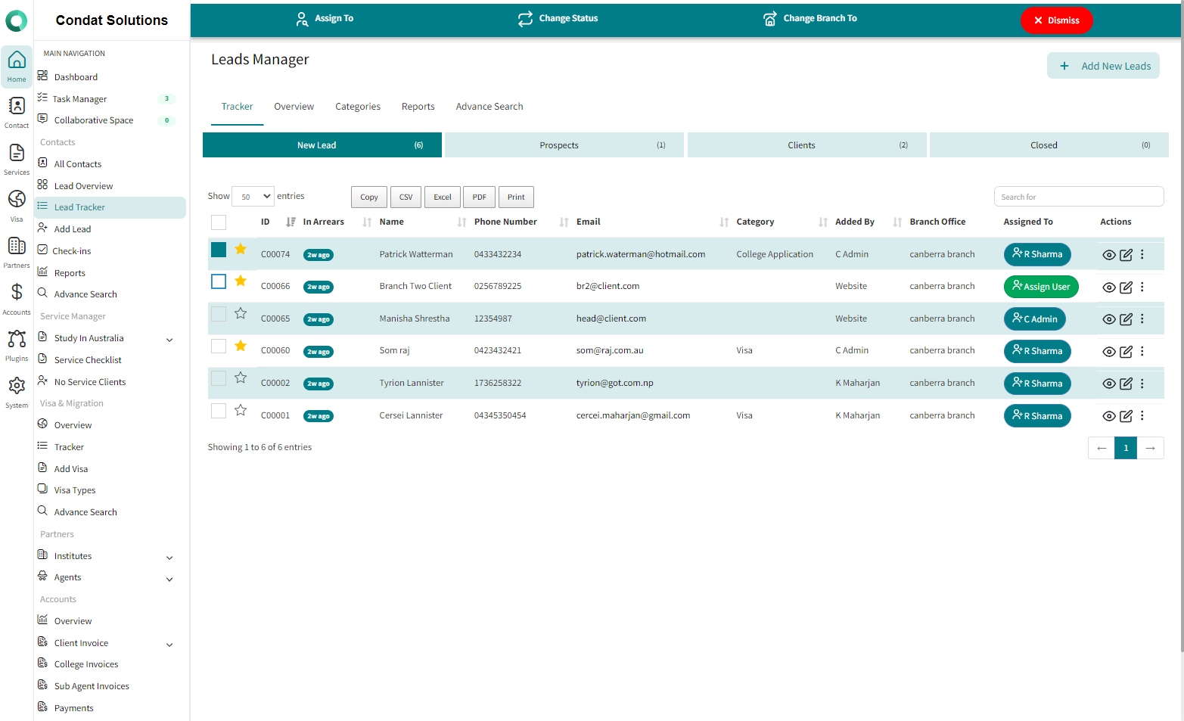Image resolution: width=1184 pixels, height=721 pixels.
Task: Switch to the Categories tab
Action: (358, 107)
